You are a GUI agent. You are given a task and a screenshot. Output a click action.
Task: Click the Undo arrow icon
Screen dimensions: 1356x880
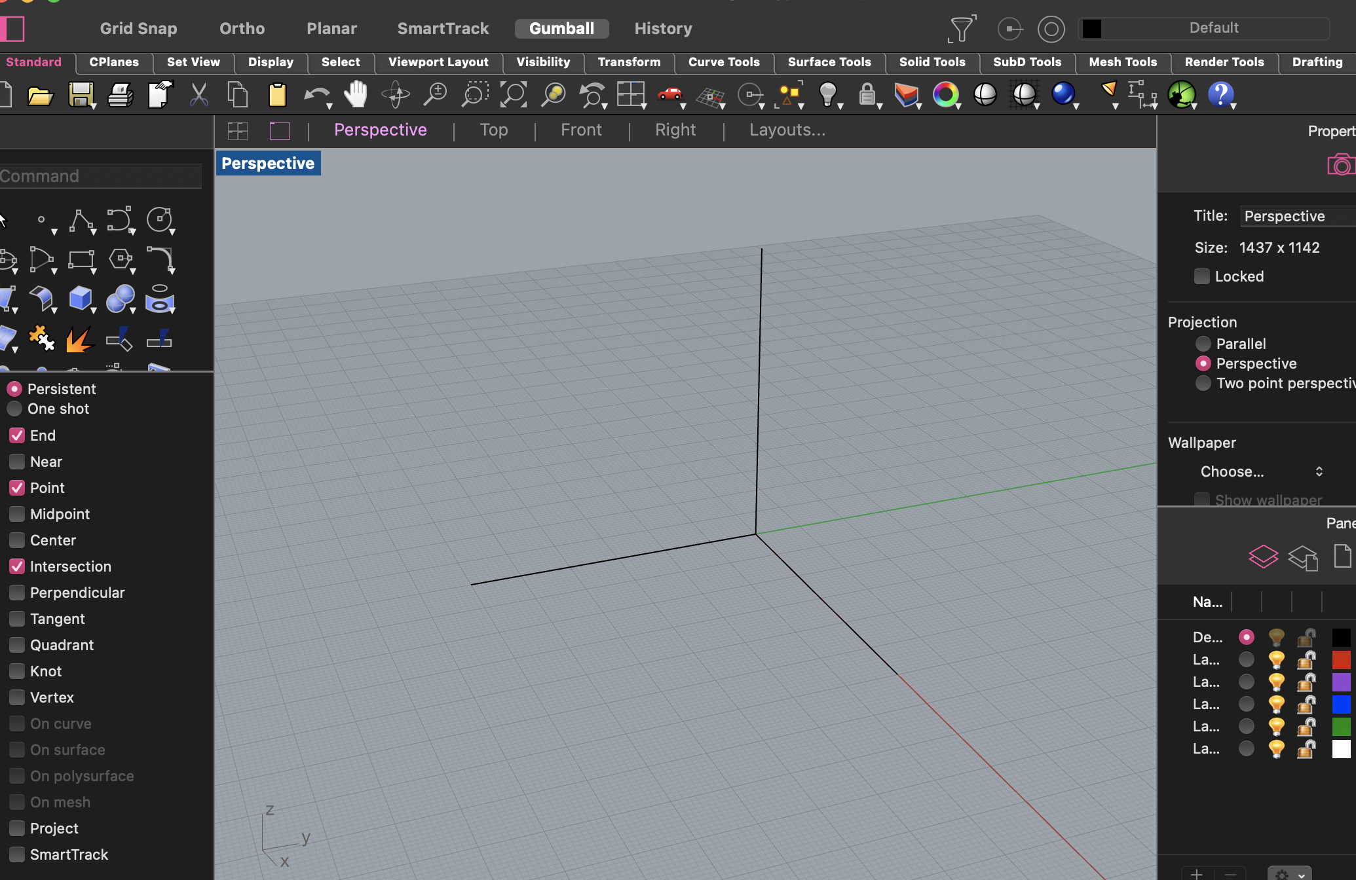tap(316, 95)
